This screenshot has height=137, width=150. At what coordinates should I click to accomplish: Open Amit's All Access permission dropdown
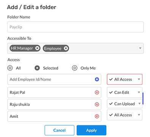pos(125,115)
